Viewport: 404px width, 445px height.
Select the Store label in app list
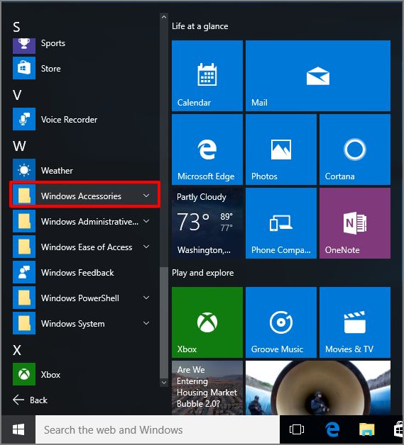[51, 69]
